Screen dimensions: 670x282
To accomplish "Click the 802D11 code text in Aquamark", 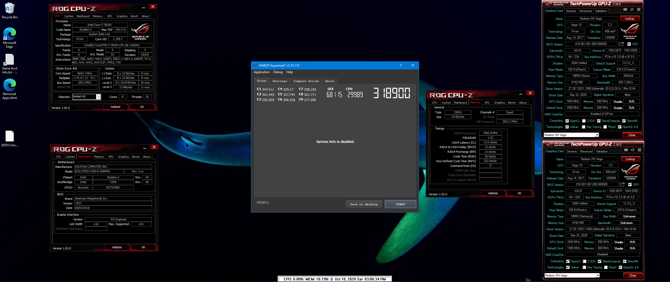I will click(x=263, y=202).
